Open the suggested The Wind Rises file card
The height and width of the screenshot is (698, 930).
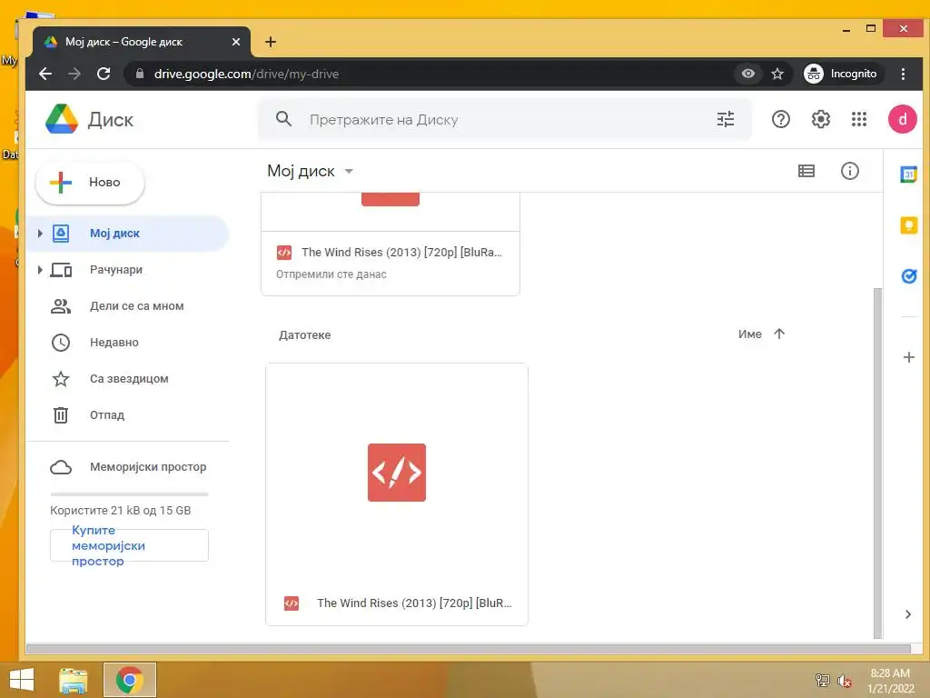[391, 244]
